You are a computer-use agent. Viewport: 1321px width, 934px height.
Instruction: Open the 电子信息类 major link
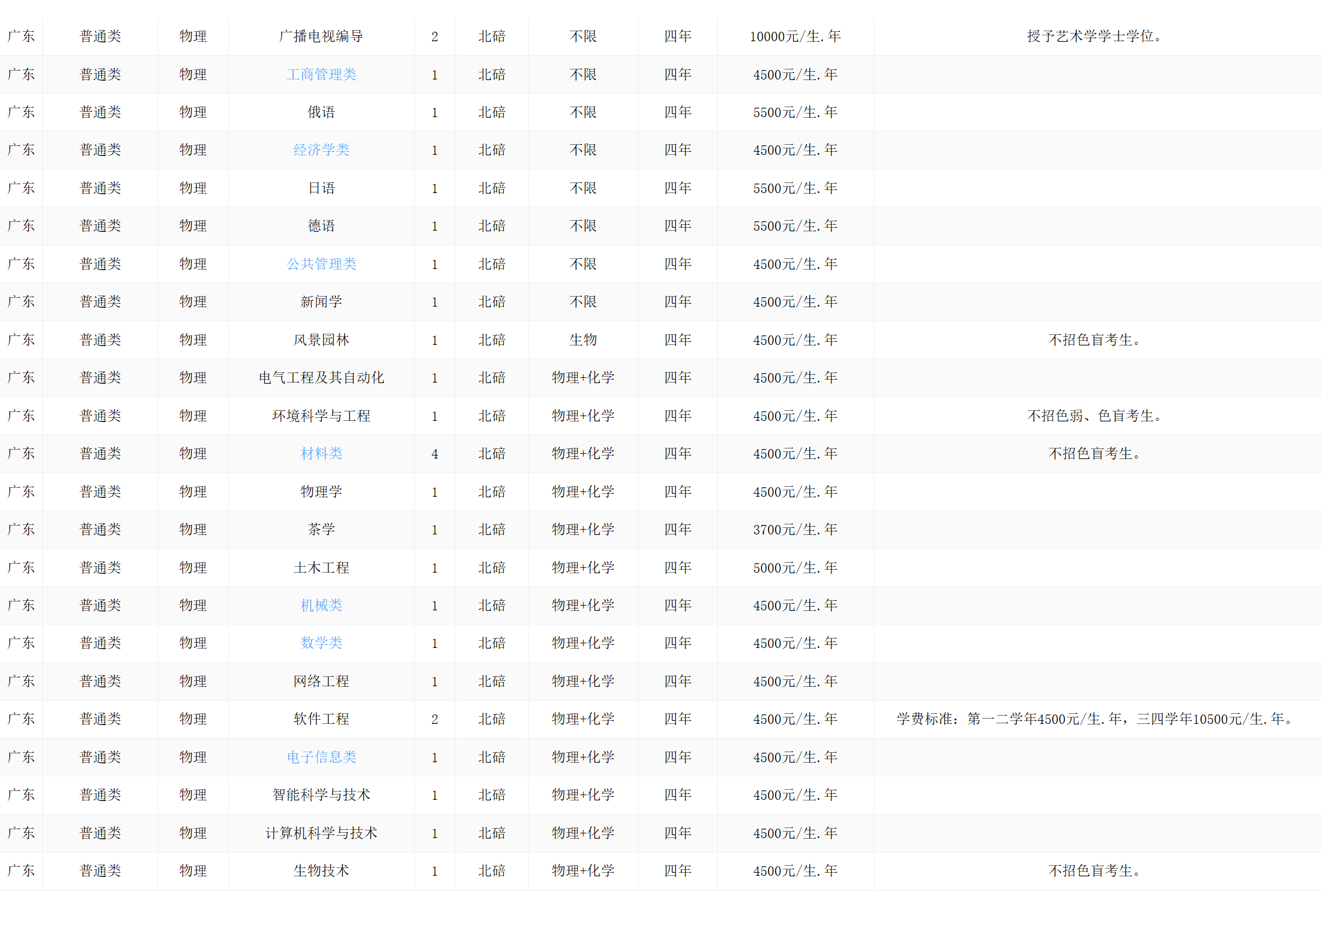321,757
